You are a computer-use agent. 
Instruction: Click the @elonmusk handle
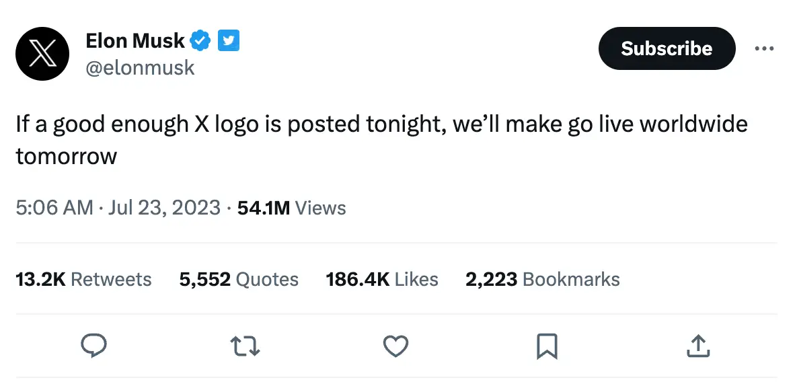point(140,67)
